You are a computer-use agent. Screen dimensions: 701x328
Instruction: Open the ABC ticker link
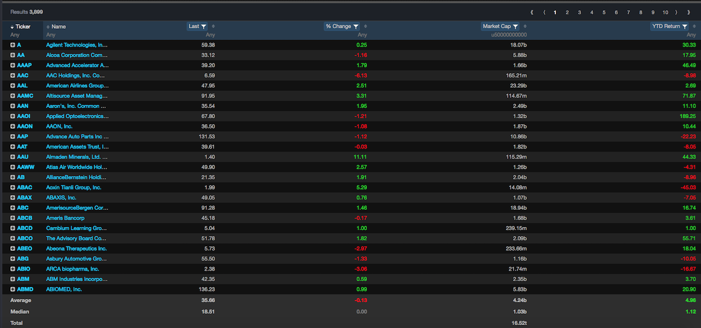(23, 208)
